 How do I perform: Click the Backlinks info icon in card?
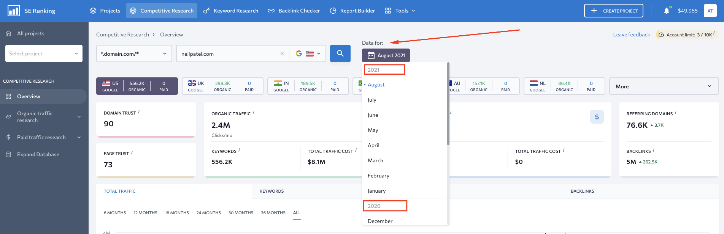point(653,150)
